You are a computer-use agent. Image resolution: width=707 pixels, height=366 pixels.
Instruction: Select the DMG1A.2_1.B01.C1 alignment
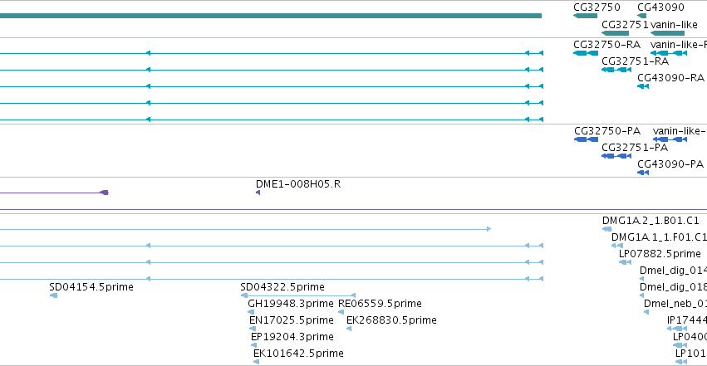(x=607, y=229)
